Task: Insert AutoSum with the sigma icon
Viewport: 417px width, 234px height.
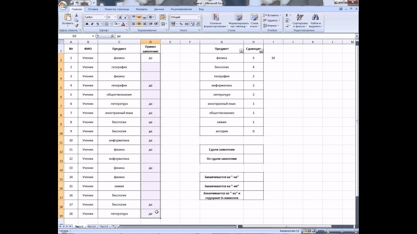Action: [287, 15]
